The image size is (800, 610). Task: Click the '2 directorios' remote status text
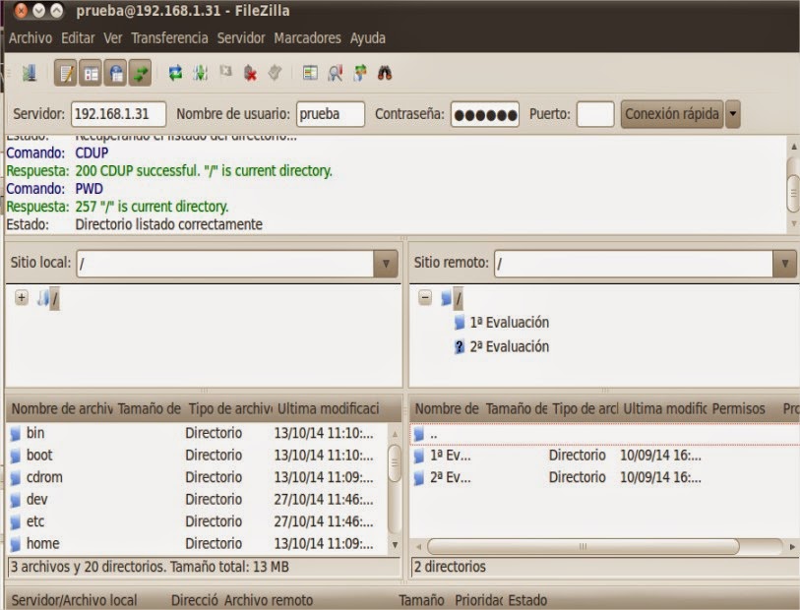[x=450, y=567]
